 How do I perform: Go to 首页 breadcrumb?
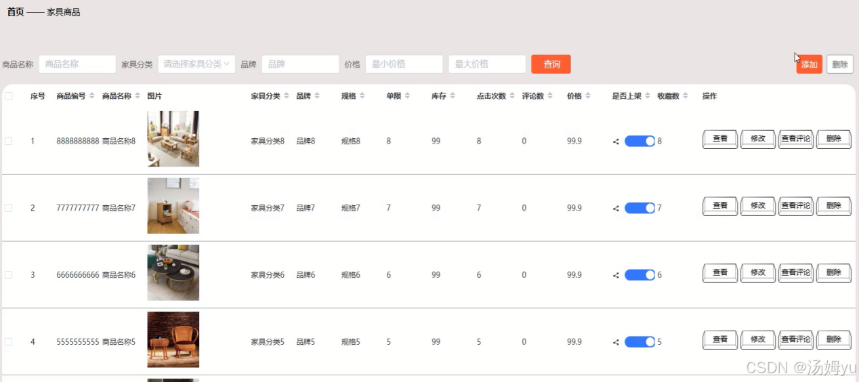click(x=16, y=12)
